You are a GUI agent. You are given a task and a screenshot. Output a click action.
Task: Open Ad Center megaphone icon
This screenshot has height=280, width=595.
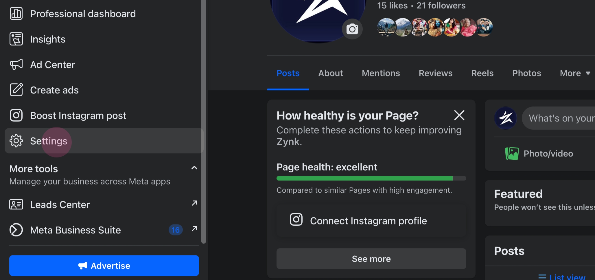[16, 65]
